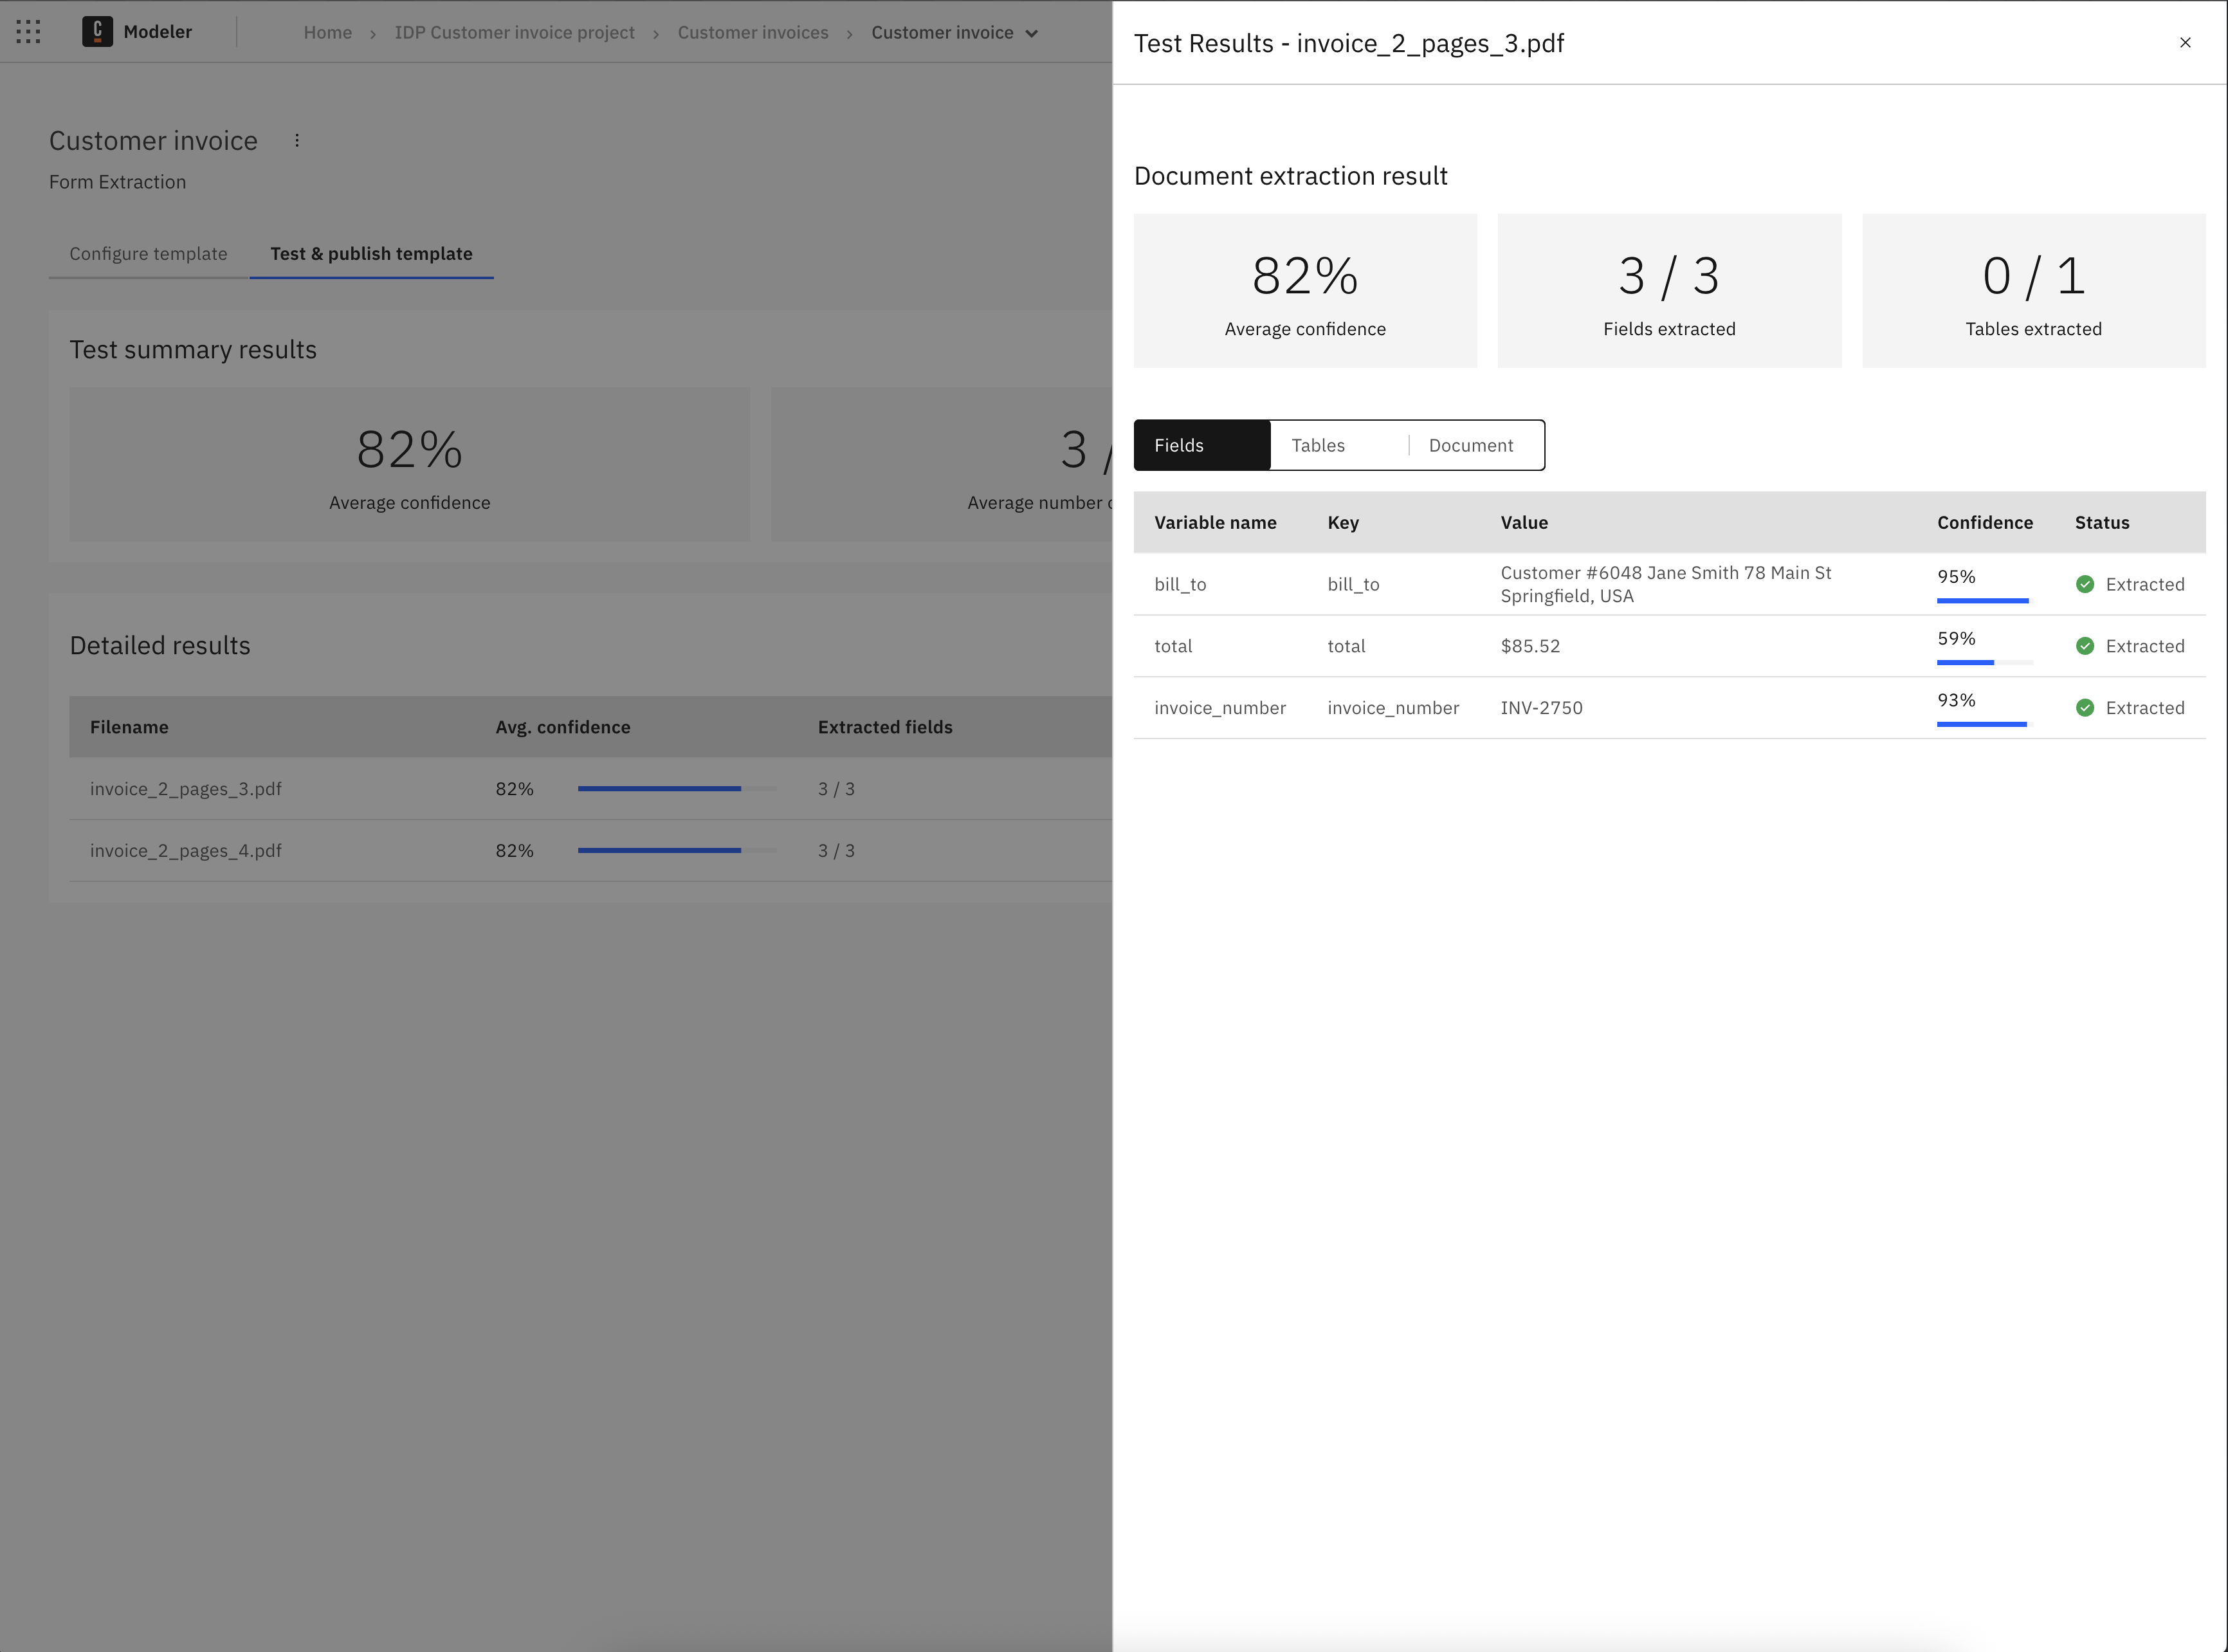Click the INV-2750 value

point(1540,708)
